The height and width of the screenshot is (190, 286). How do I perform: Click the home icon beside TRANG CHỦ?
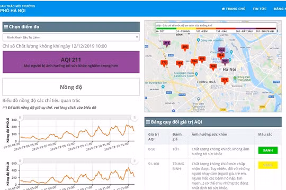[224, 9]
